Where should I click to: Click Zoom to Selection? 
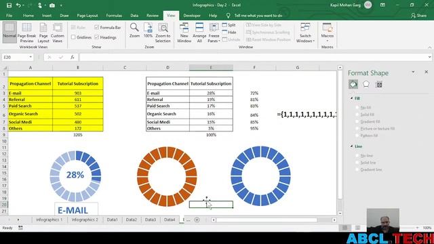click(x=163, y=33)
